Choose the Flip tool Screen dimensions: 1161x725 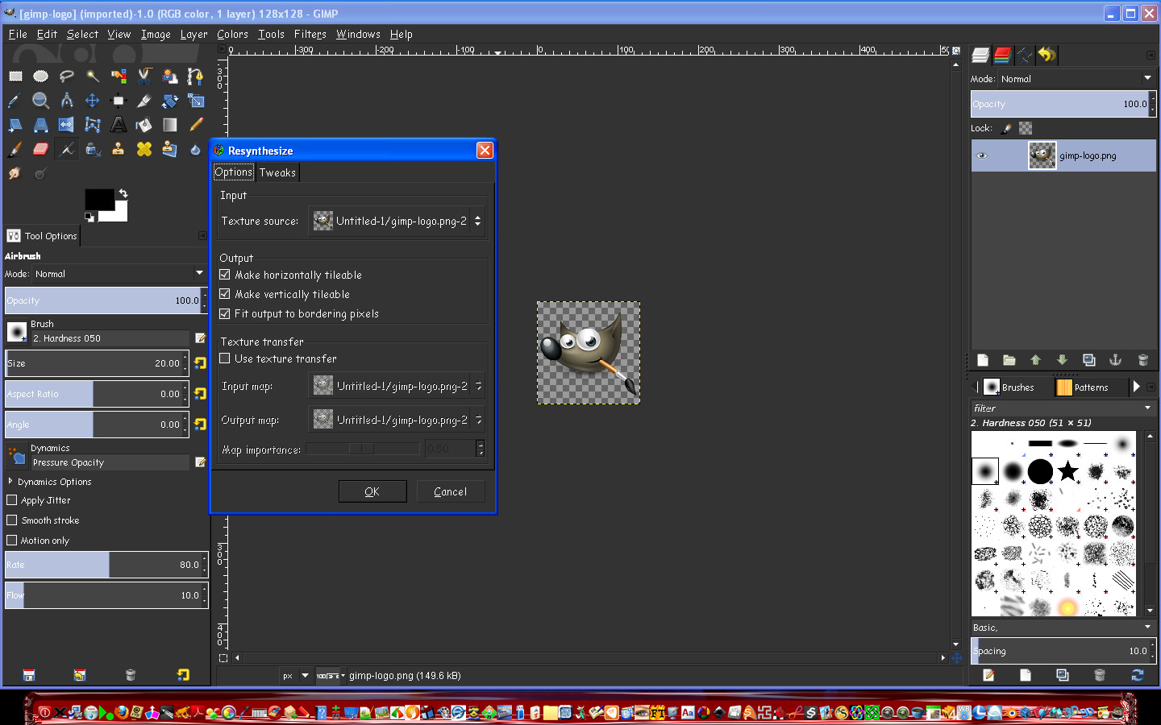[x=67, y=125]
